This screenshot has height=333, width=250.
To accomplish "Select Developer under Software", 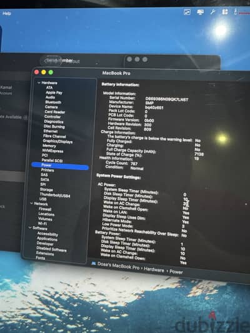I will (45, 244).
